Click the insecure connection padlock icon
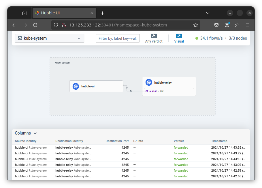262x188 pixels. pyautogui.click(x=64, y=25)
